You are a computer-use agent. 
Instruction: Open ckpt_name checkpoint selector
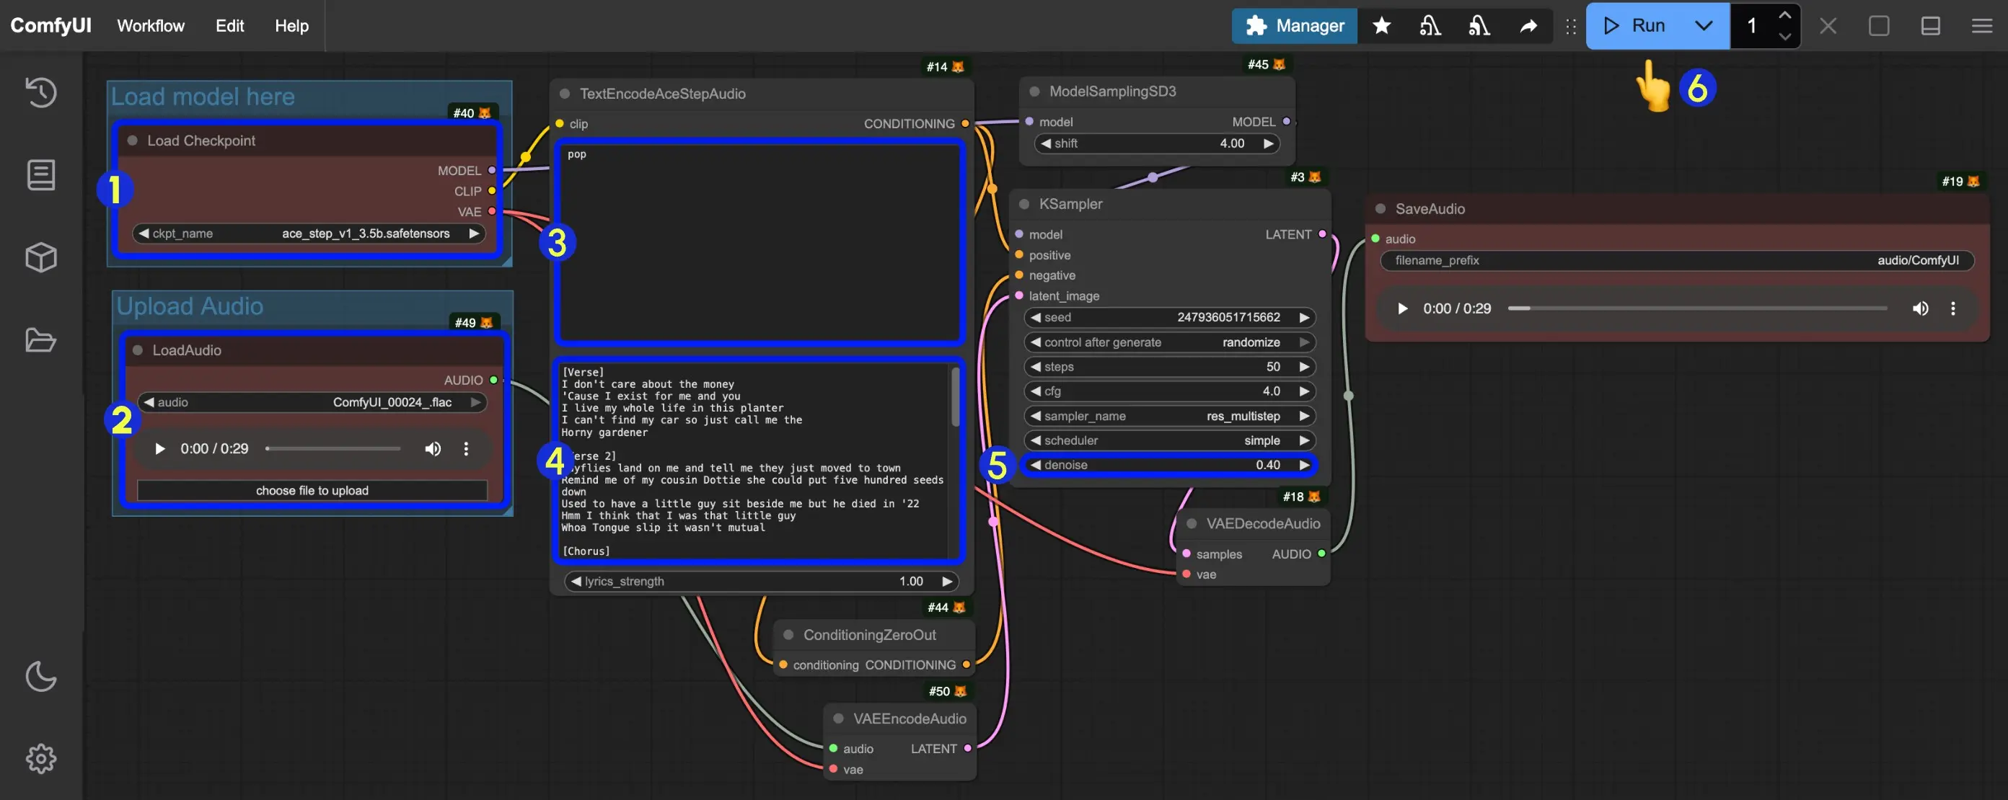click(309, 234)
